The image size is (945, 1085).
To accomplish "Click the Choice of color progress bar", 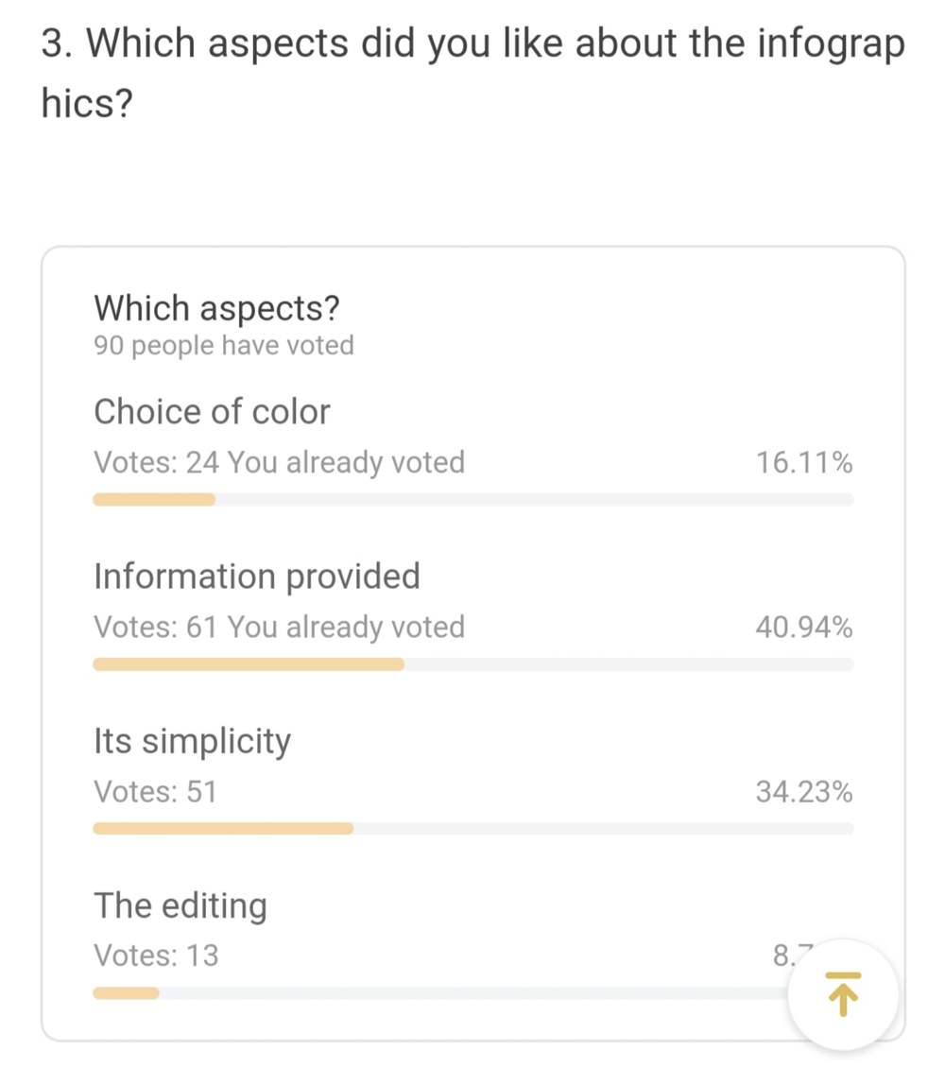I will pyautogui.click(x=472, y=499).
